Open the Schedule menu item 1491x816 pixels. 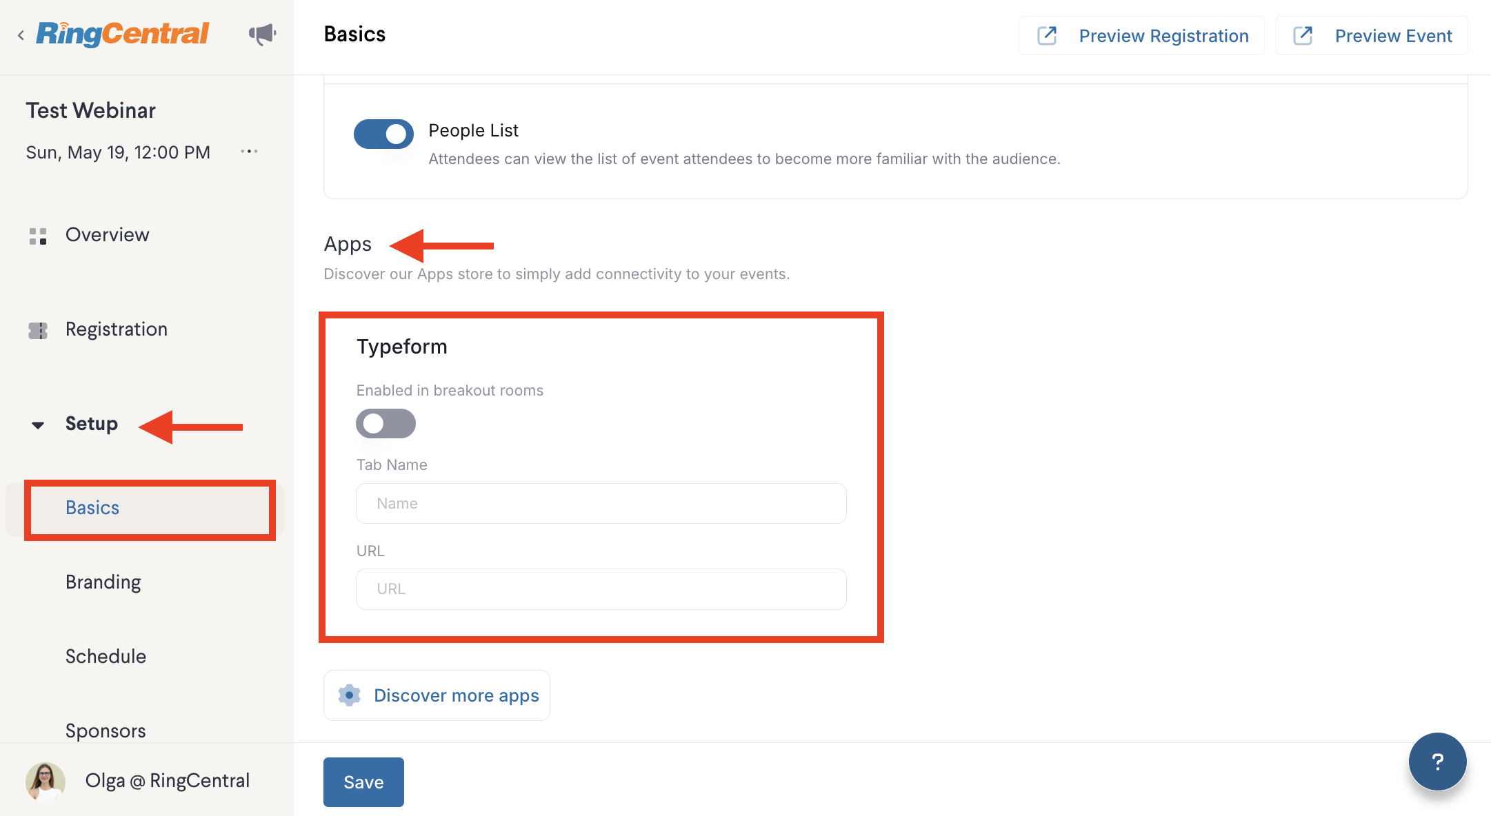pos(106,656)
